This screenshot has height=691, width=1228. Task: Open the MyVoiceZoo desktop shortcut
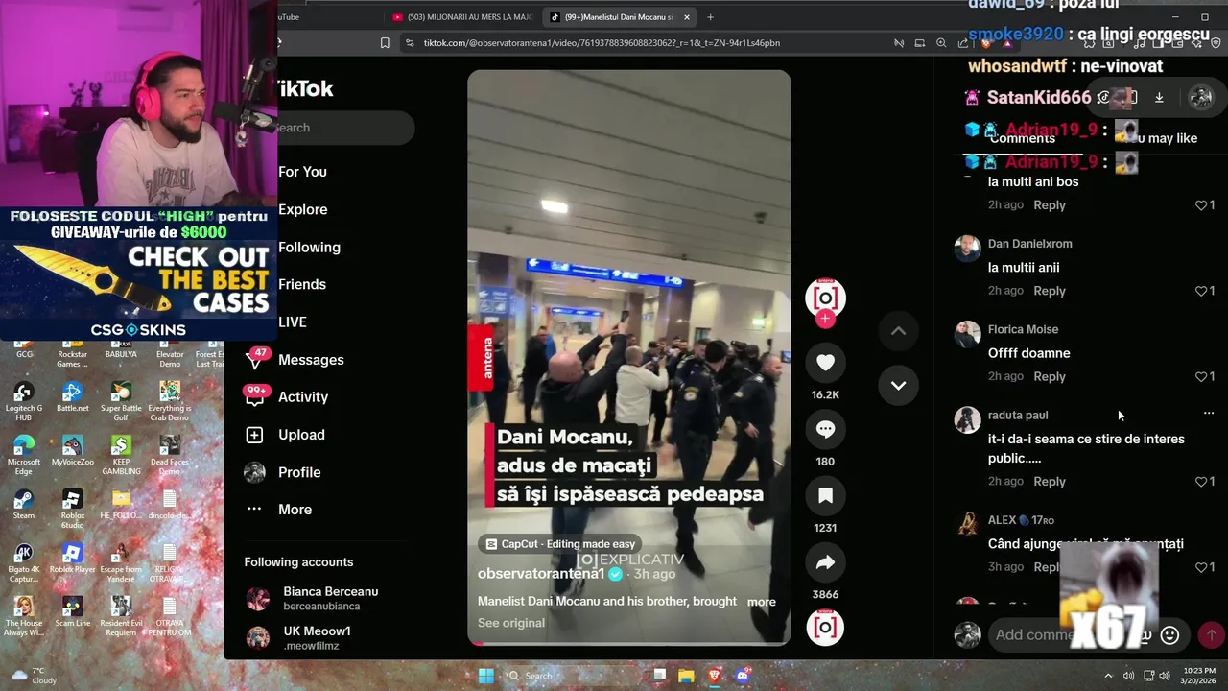click(72, 450)
